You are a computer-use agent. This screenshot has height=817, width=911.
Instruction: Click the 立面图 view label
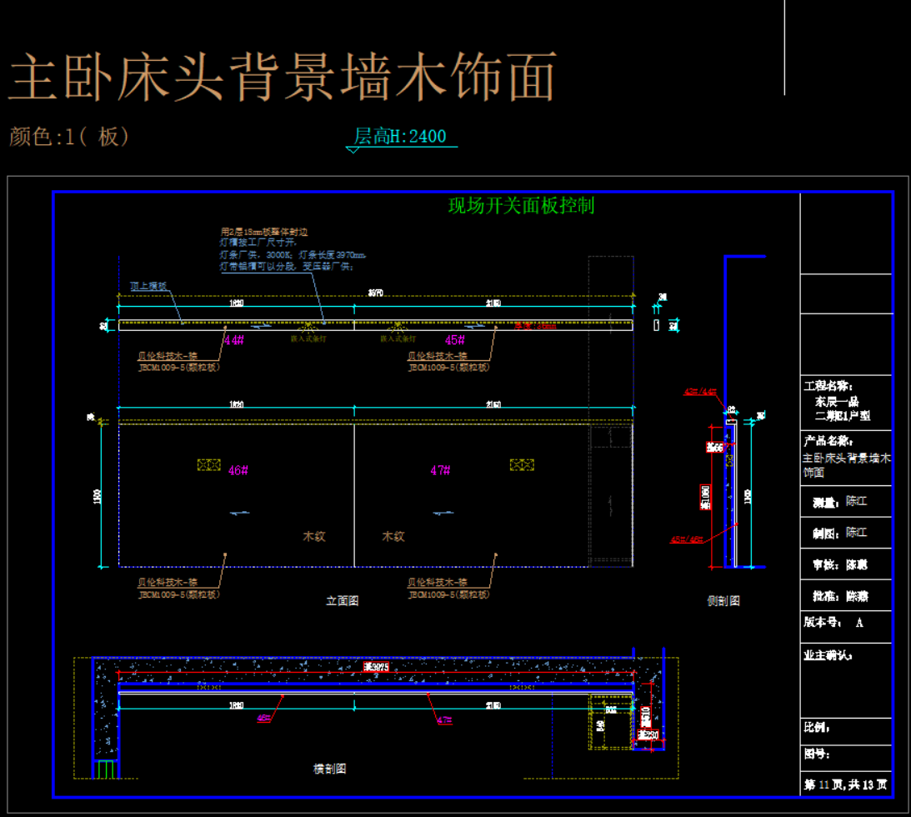(x=342, y=600)
